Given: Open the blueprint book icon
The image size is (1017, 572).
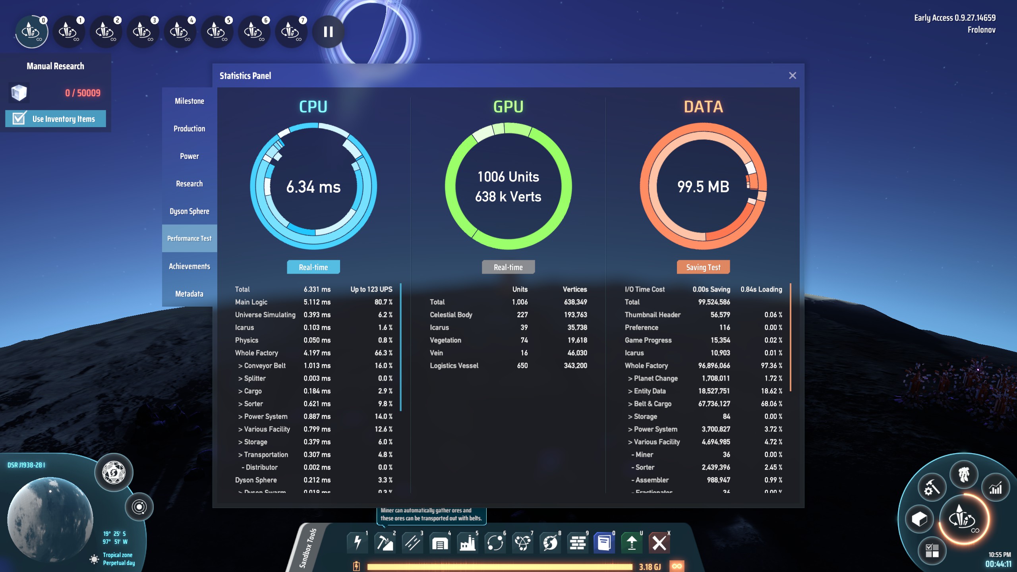Looking at the screenshot, I should pos(604,543).
